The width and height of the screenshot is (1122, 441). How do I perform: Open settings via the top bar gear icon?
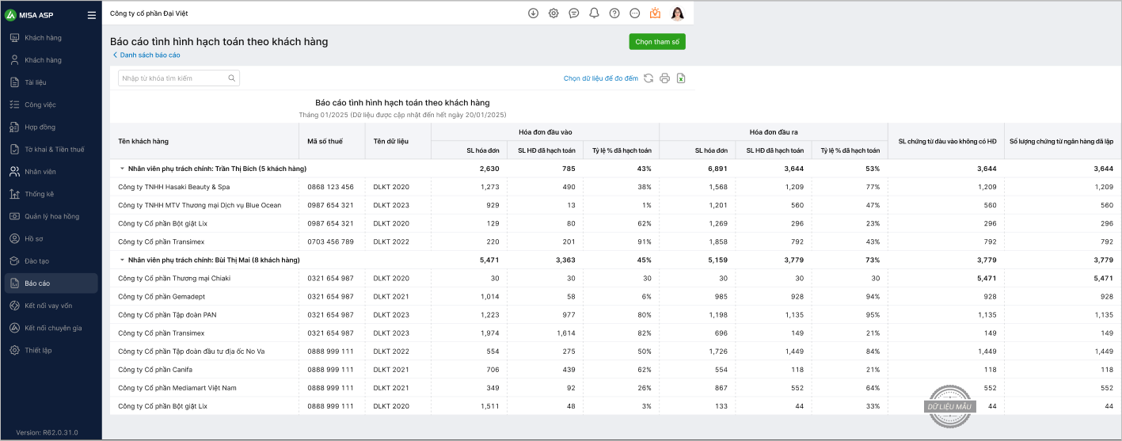pyautogui.click(x=553, y=13)
